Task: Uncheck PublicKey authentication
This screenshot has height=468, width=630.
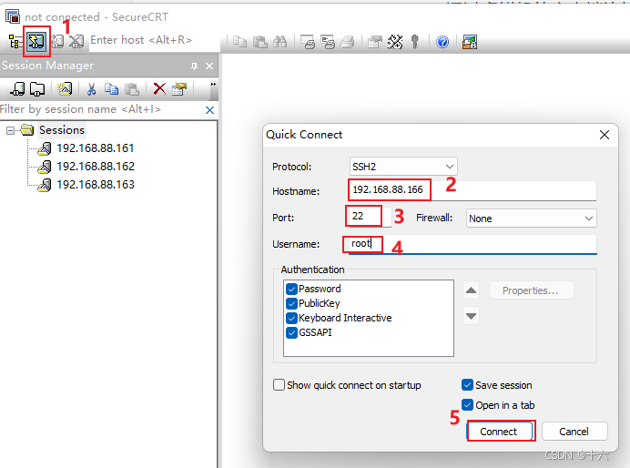Action: [x=291, y=303]
